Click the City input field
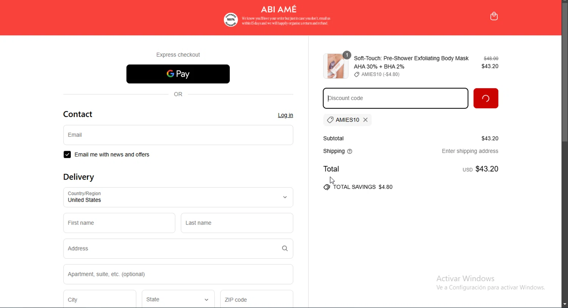This screenshot has width=568, height=308. [100, 299]
